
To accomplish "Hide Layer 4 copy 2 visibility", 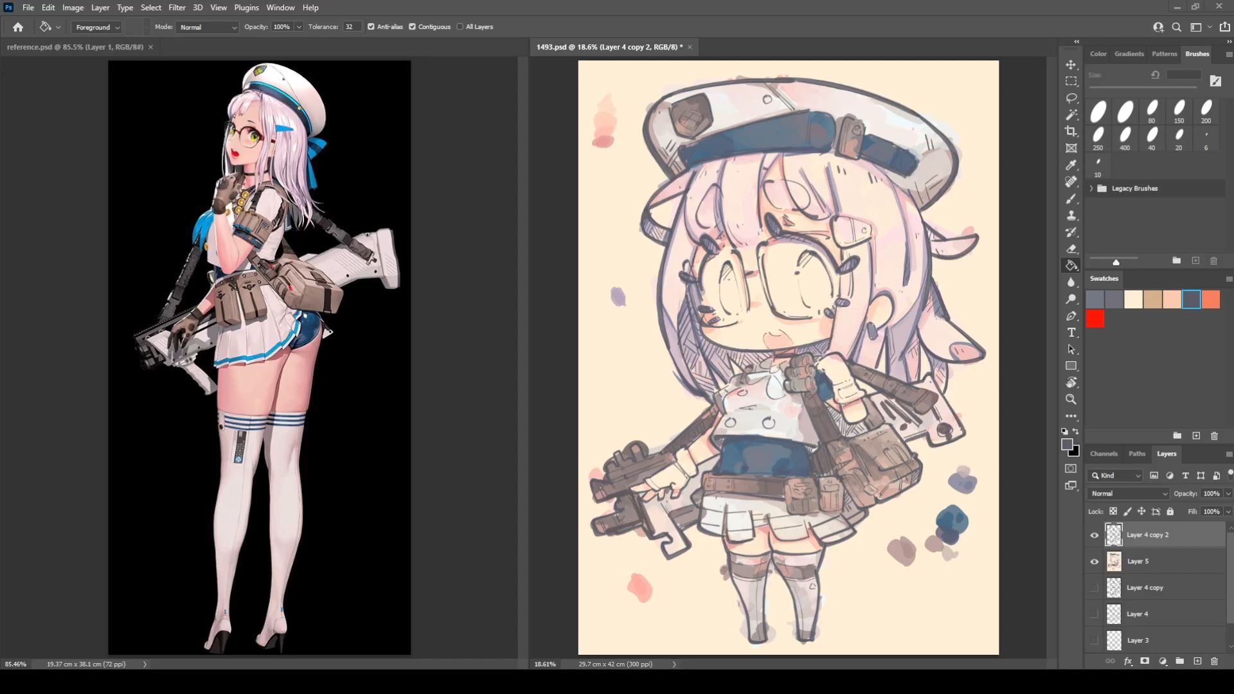I will [x=1094, y=535].
